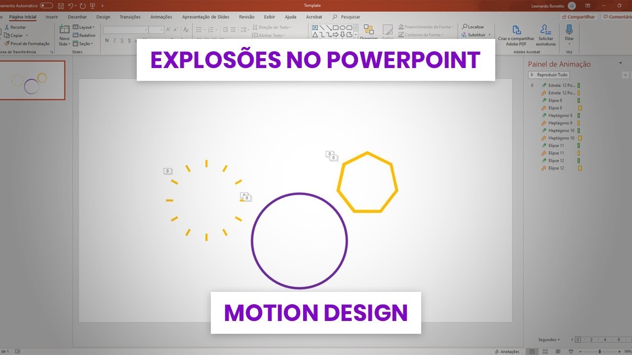Click the Redefinir slide icon
The width and height of the screenshot is (632, 355).
coord(76,35)
